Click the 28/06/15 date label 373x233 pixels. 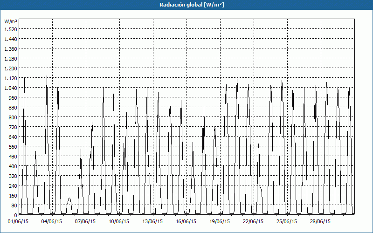320,222
